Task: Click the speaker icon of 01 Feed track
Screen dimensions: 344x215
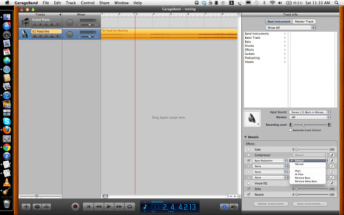Action: [x=25, y=34]
